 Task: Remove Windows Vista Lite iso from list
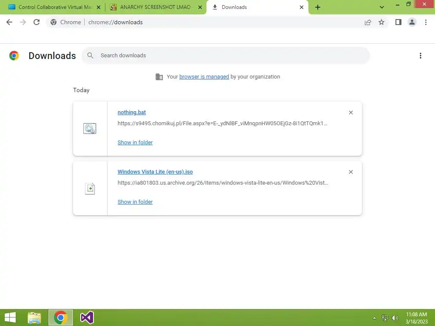click(x=351, y=172)
